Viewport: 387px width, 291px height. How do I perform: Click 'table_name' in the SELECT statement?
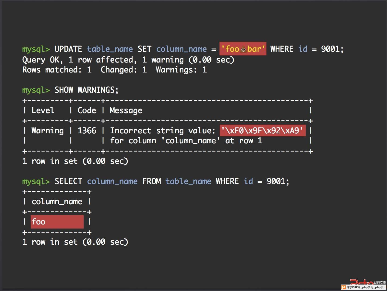click(188, 182)
